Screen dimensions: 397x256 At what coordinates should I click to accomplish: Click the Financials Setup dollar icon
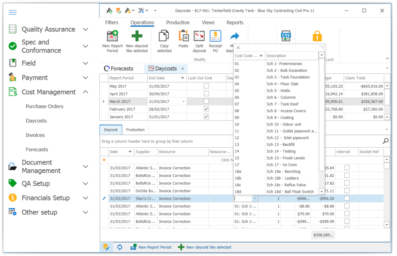point(12,197)
